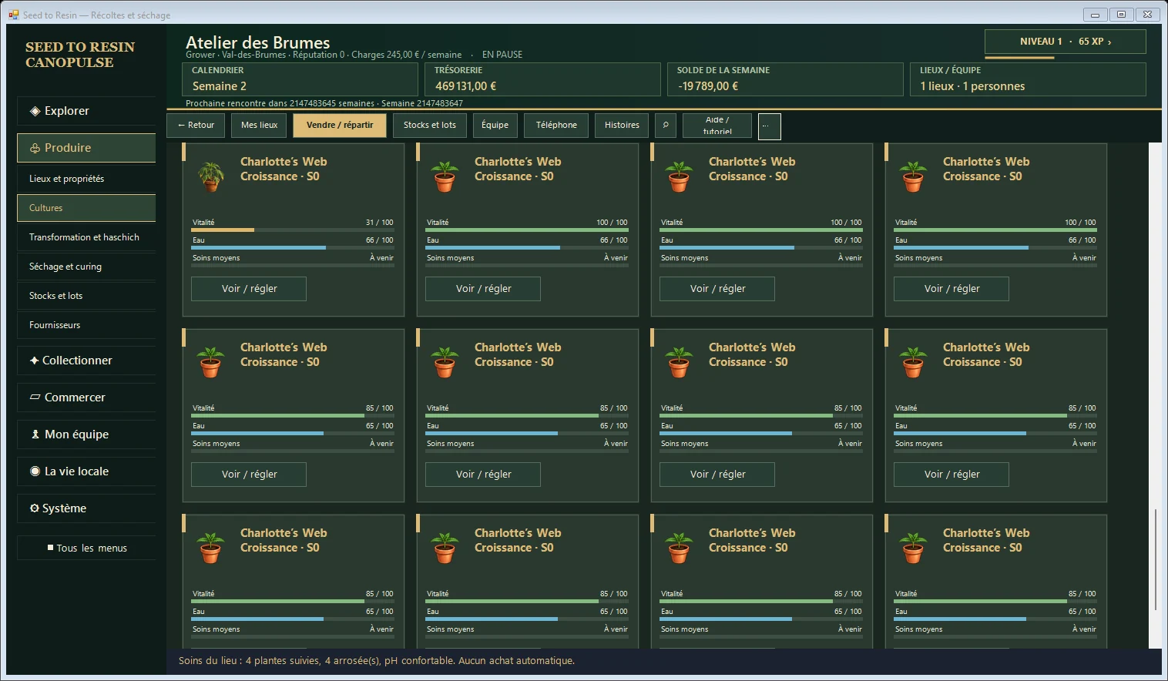Image resolution: width=1168 pixels, height=681 pixels.
Task: Click the Retour back button
Action: (x=196, y=126)
